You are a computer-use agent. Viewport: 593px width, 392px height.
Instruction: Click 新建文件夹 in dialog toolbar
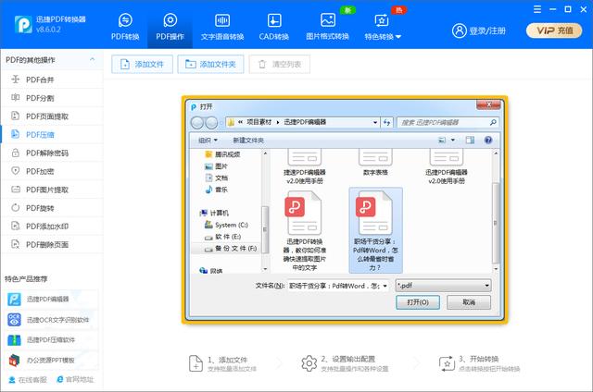(x=248, y=141)
